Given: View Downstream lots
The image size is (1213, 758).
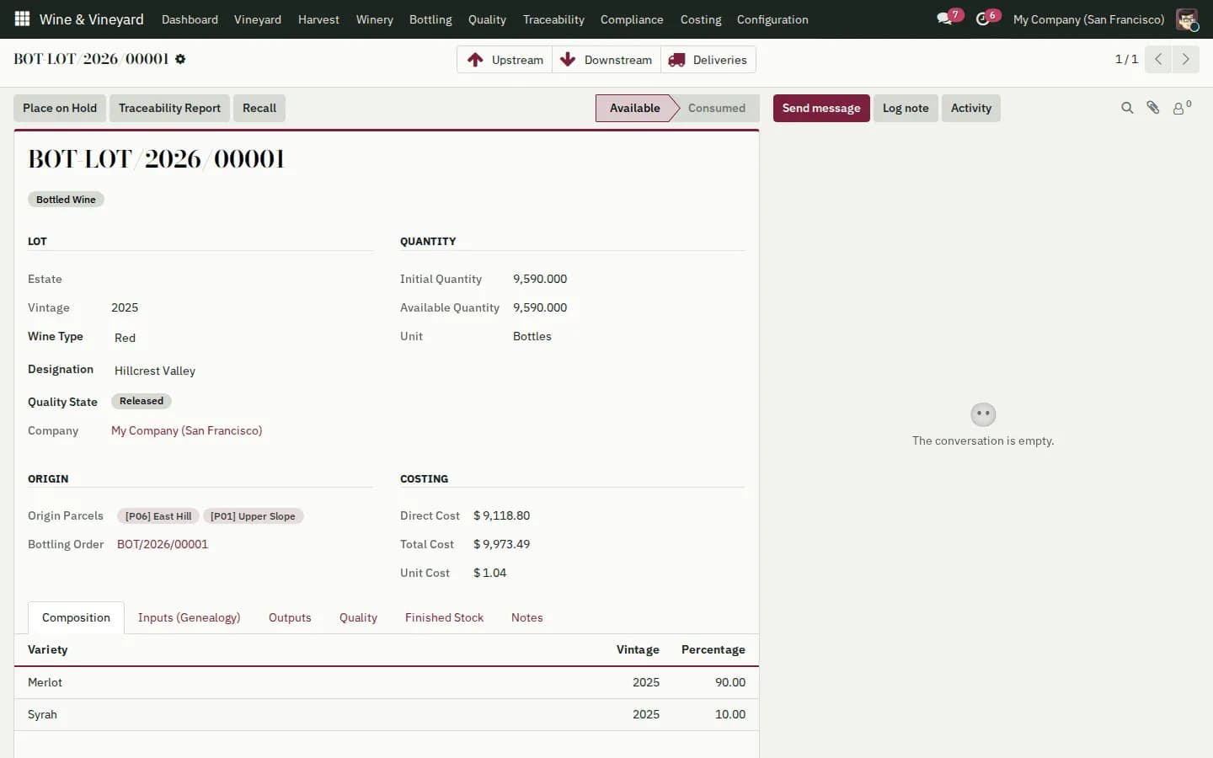Looking at the screenshot, I should (606, 60).
